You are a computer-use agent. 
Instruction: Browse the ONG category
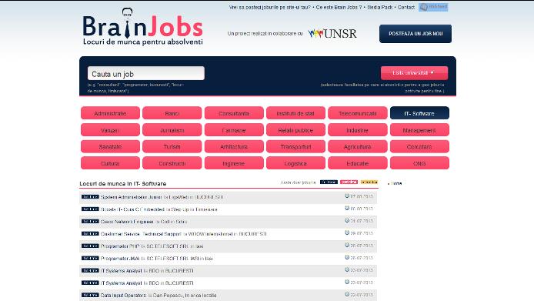419,163
